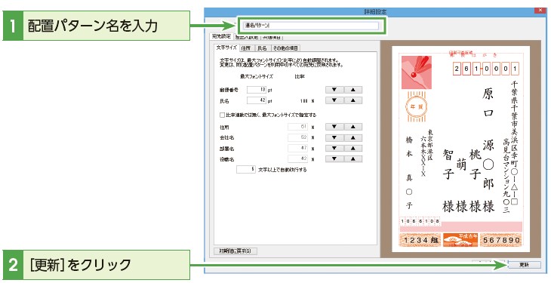Click the up arrow for 住所 ratio
This screenshot has width=551, height=283.
click(x=352, y=127)
